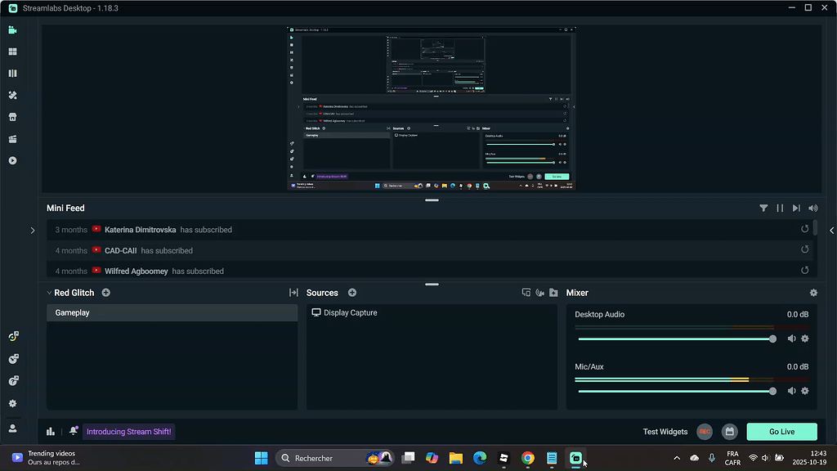837x471 pixels.
Task: Select the Gameplay scene
Action: 172,313
